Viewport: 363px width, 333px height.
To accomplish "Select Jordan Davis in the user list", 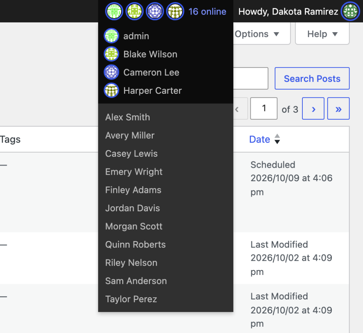I will pos(133,208).
